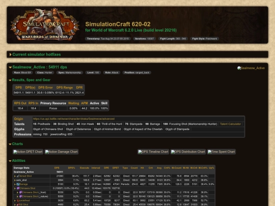Open the DPS Timeline Chart image

(x=153, y=152)
